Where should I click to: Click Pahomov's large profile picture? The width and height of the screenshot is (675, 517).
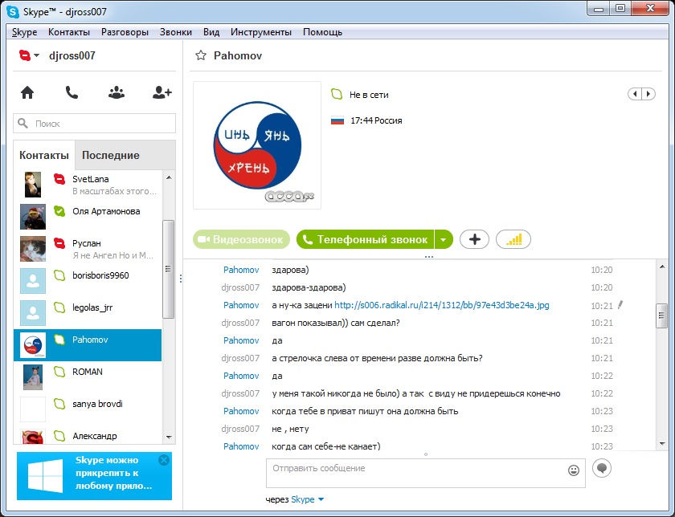(x=257, y=145)
